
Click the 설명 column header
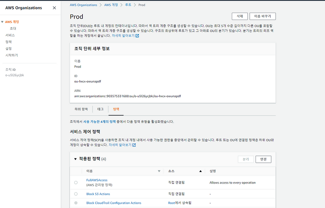[213, 171]
